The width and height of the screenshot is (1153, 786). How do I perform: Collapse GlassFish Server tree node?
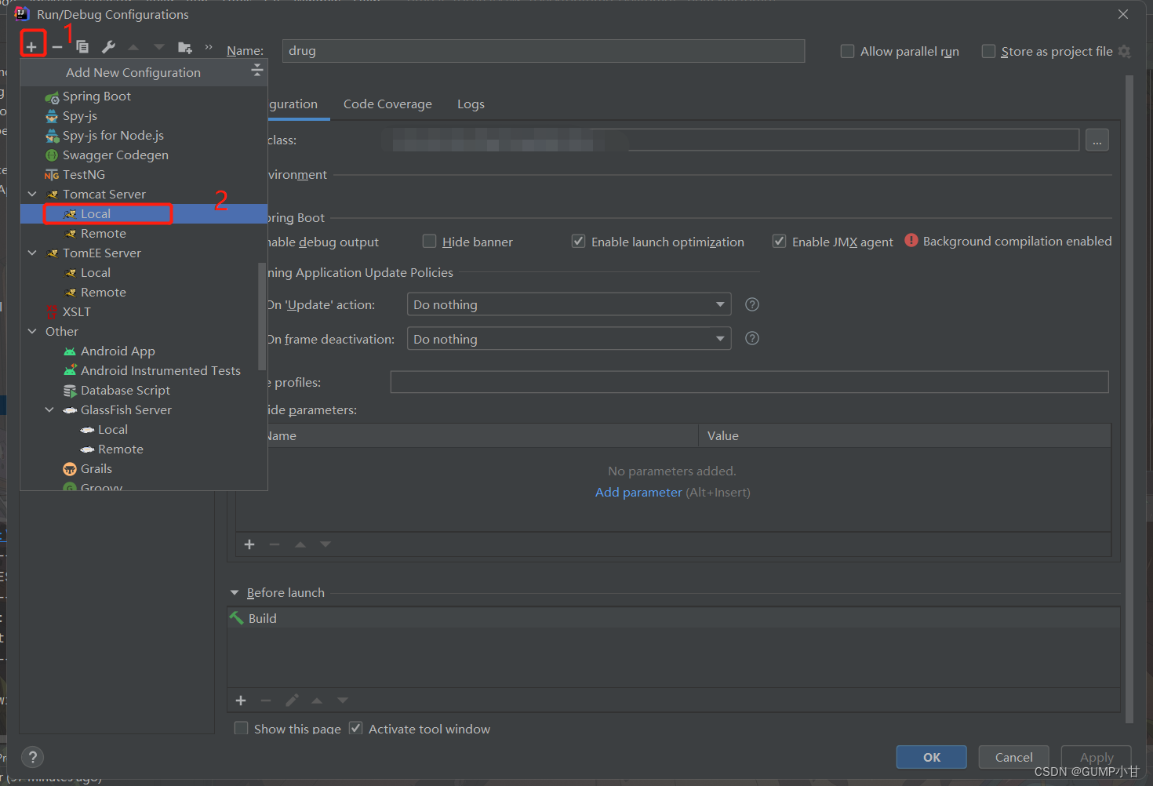pos(49,409)
